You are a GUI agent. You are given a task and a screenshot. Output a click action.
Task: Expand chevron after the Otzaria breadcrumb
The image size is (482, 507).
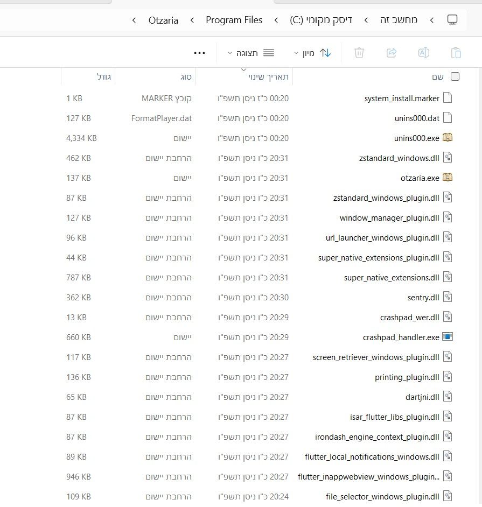coord(134,20)
